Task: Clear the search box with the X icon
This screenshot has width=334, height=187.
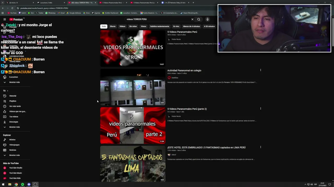Action: point(192,19)
